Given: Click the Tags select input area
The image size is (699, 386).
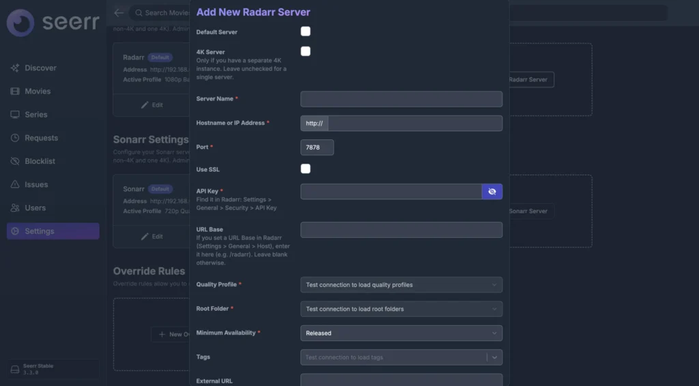Looking at the screenshot, I should pyautogui.click(x=393, y=357).
